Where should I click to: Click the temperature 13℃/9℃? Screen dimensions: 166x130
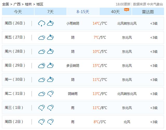click(x=100, y=94)
